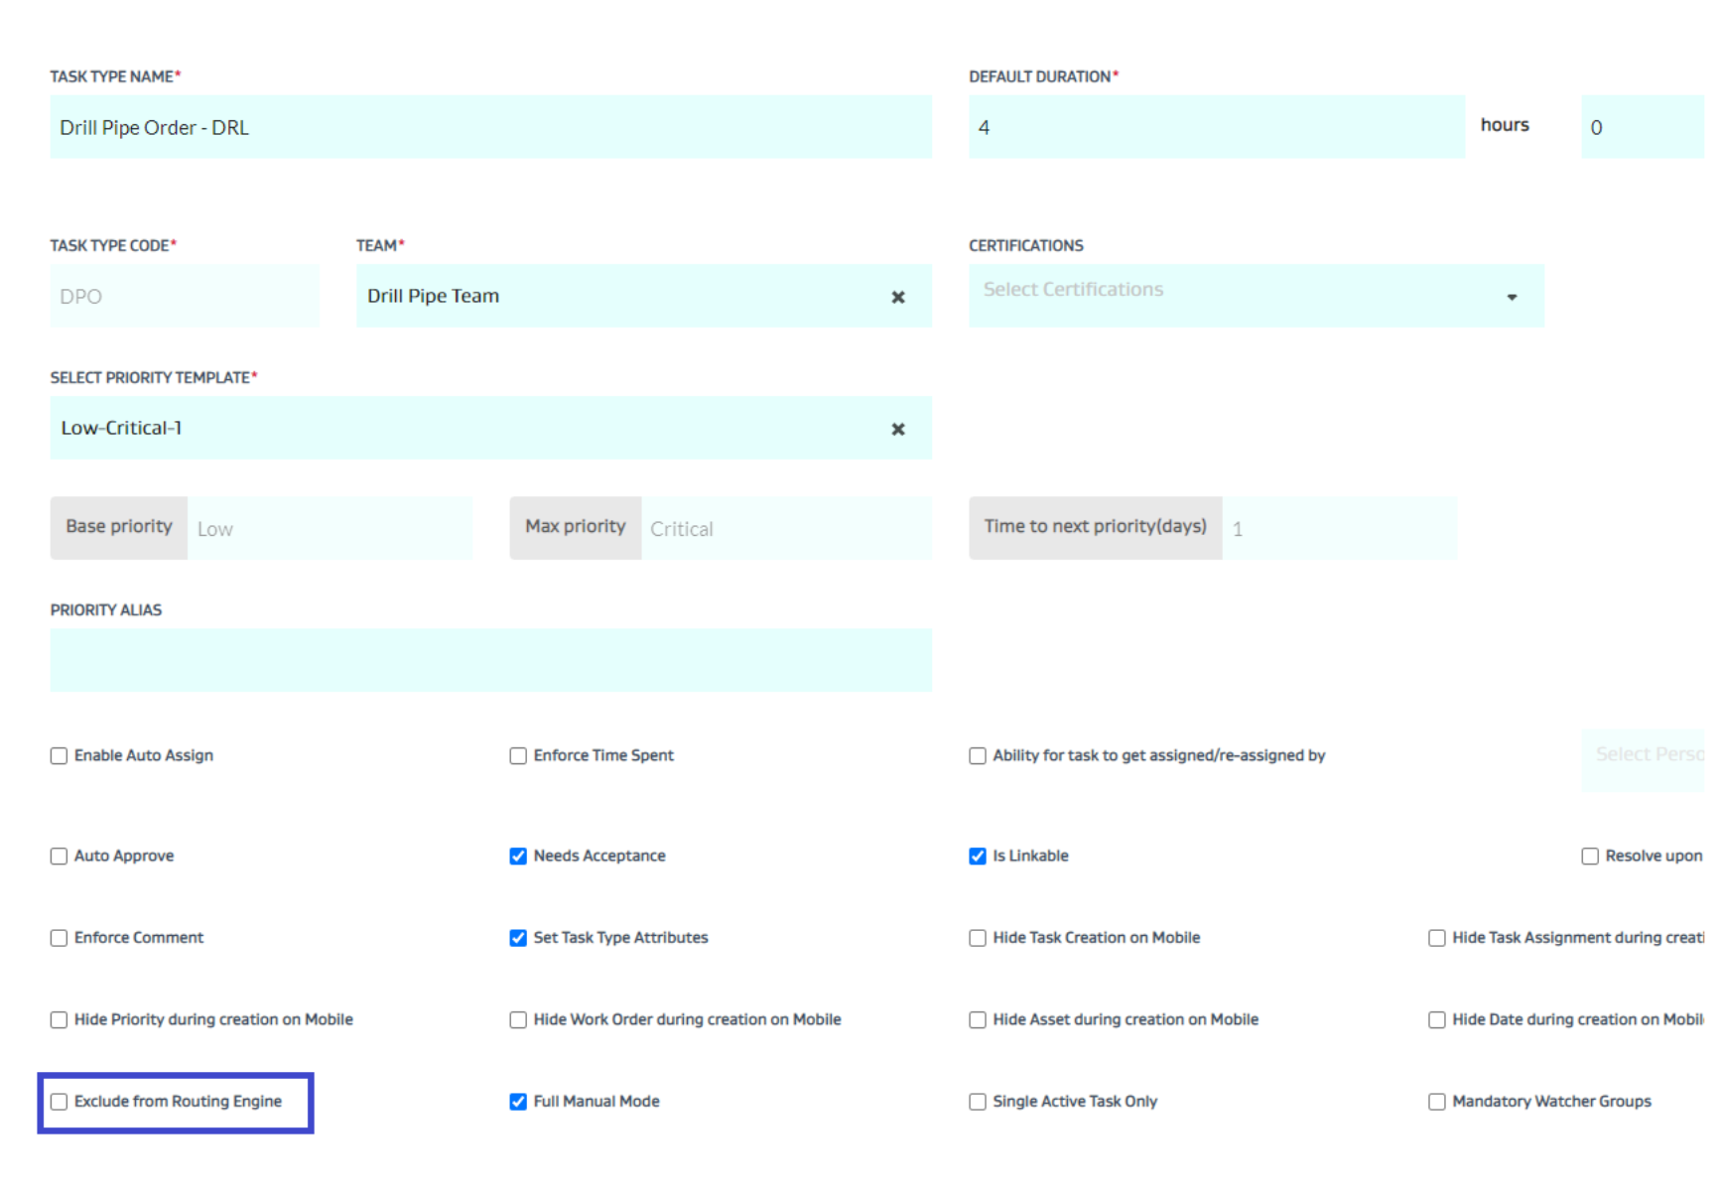Untick the Is Linkable option
Screen dimensions: 1721x1199
click(x=978, y=857)
